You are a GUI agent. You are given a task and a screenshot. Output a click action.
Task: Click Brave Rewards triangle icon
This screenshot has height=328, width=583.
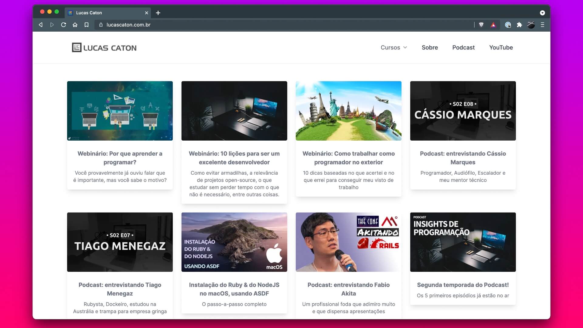[493, 25]
